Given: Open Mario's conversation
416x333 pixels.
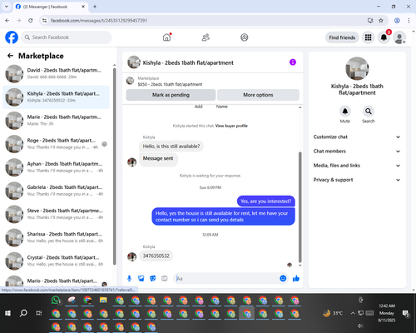Looking at the screenshot, I should [x=57, y=281].
